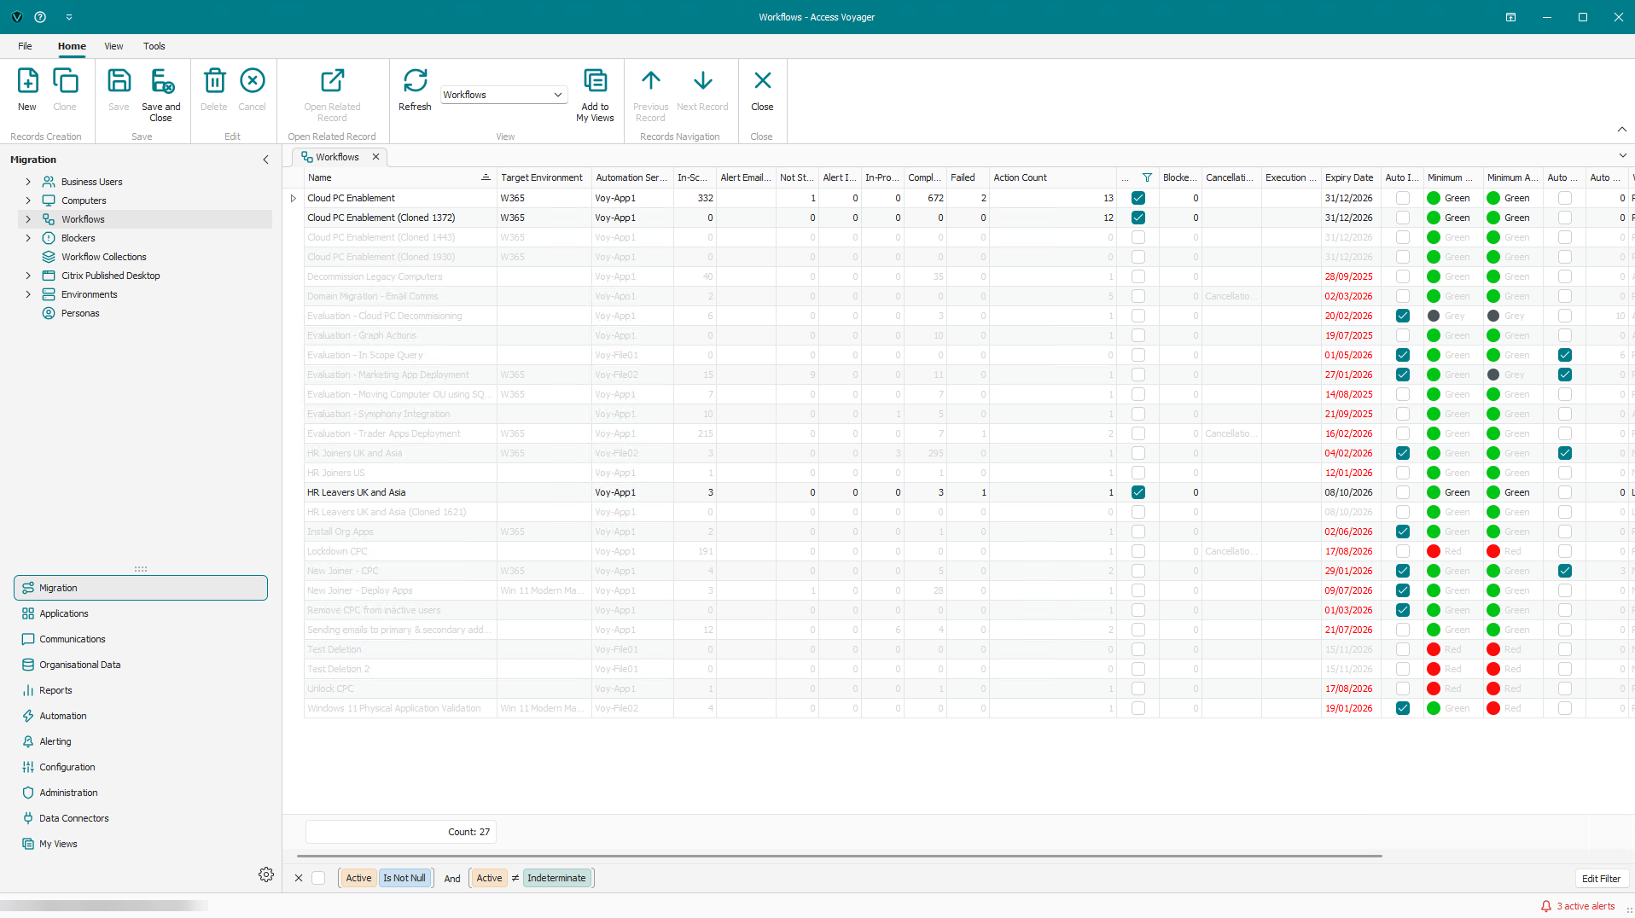Expand the Business Users tree node
1635x918 pixels.
[x=28, y=182]
